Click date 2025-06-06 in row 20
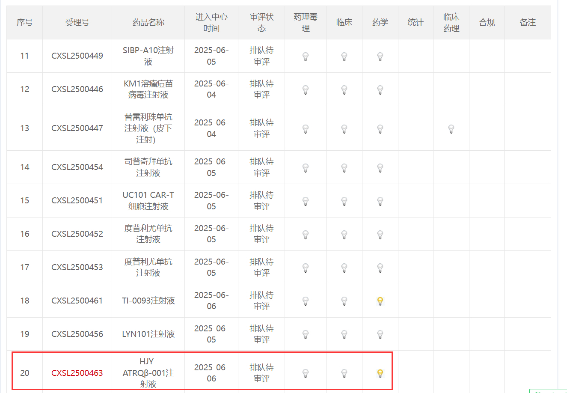 [x=211, y=373]
